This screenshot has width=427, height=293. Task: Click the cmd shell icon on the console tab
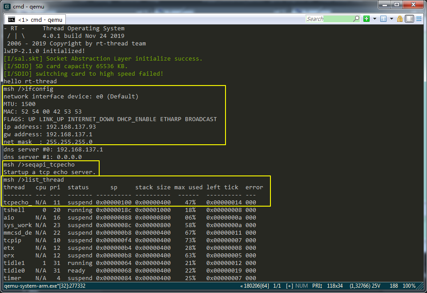[x=12, y=19]
